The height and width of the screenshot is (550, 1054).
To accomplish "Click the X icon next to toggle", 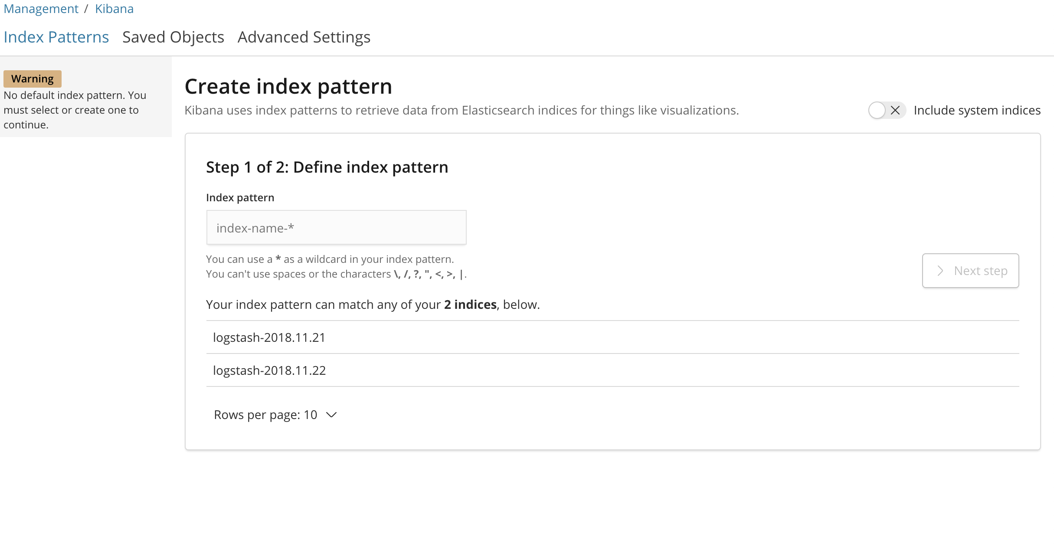I will pos(895,110).
